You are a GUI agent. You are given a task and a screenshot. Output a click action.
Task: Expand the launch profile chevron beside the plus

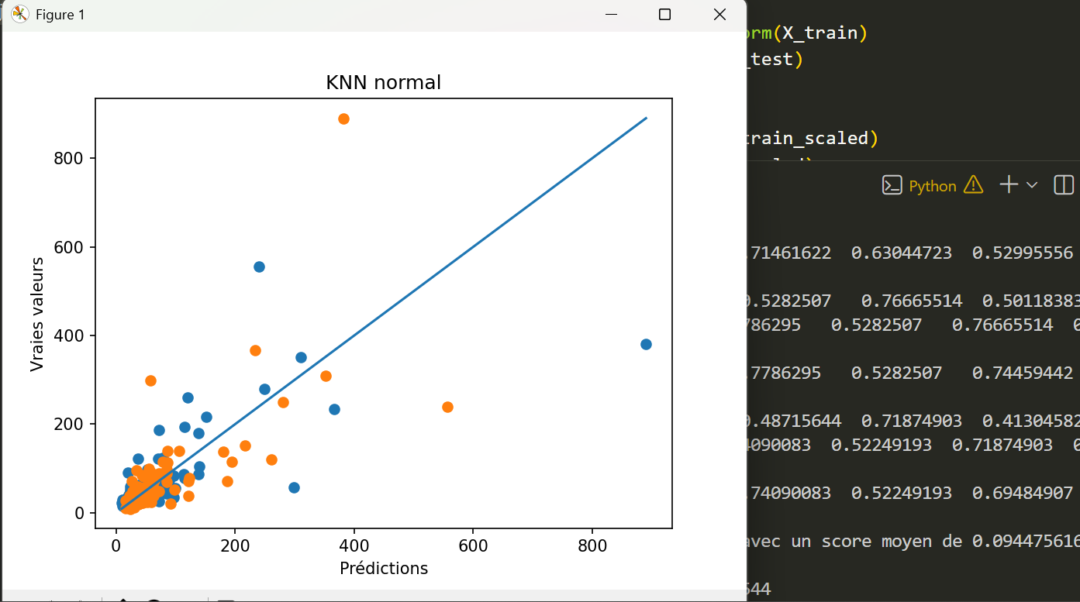[x=1031, y=185]
